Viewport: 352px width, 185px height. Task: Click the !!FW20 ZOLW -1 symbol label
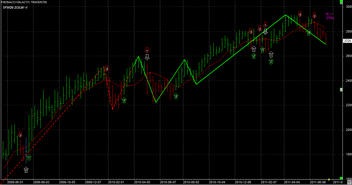click(x=15, y=7)
